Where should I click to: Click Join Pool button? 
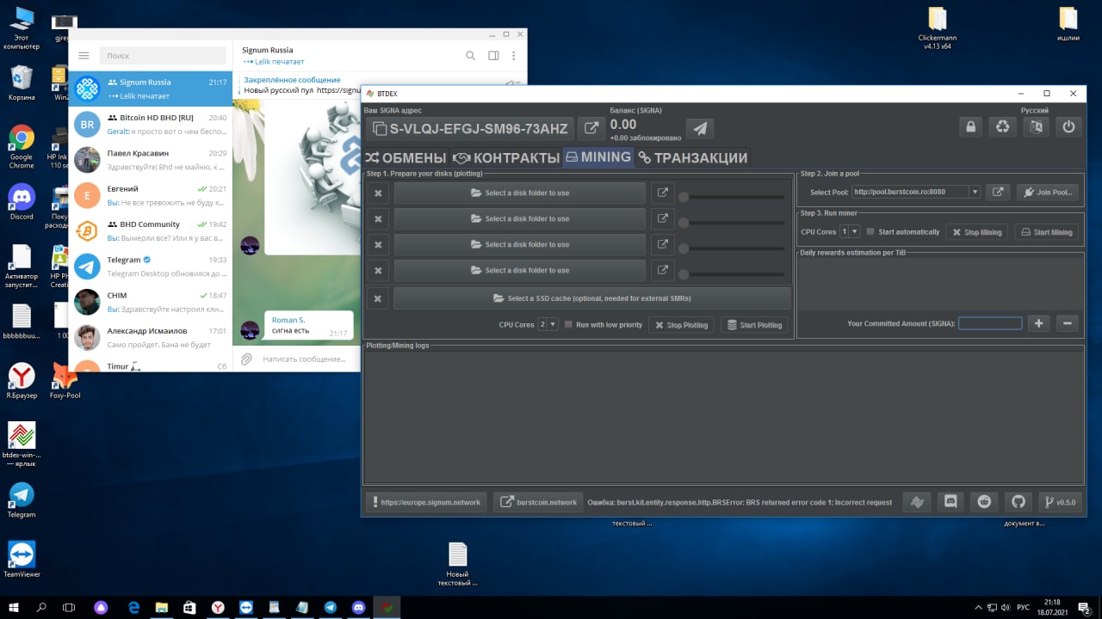point(1047,192)
